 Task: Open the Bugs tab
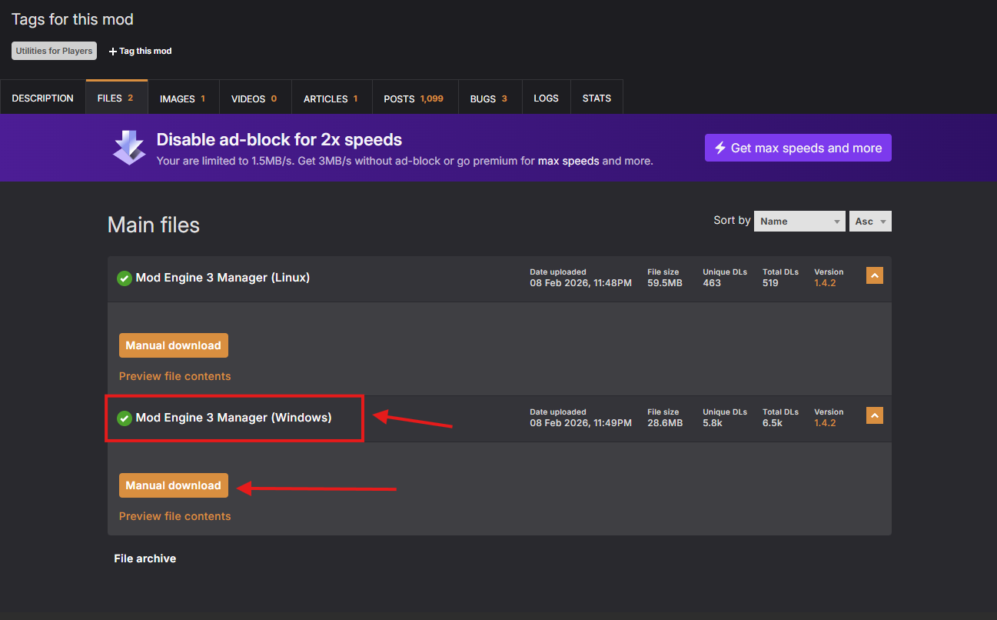click(489, 98)
